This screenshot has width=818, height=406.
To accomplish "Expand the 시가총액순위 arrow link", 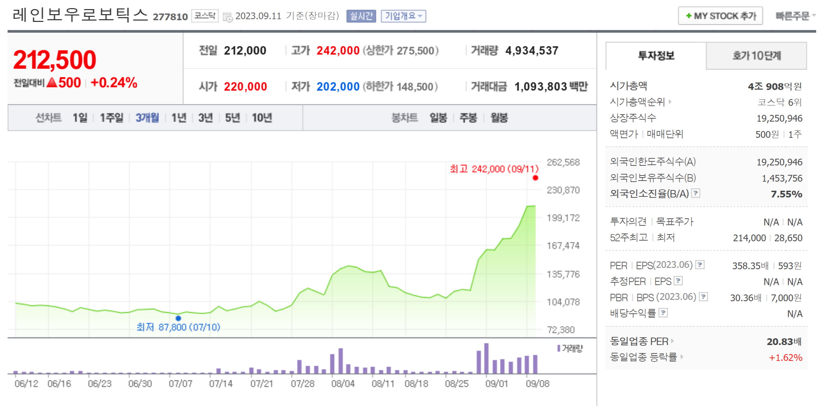I will click(670, 101).
